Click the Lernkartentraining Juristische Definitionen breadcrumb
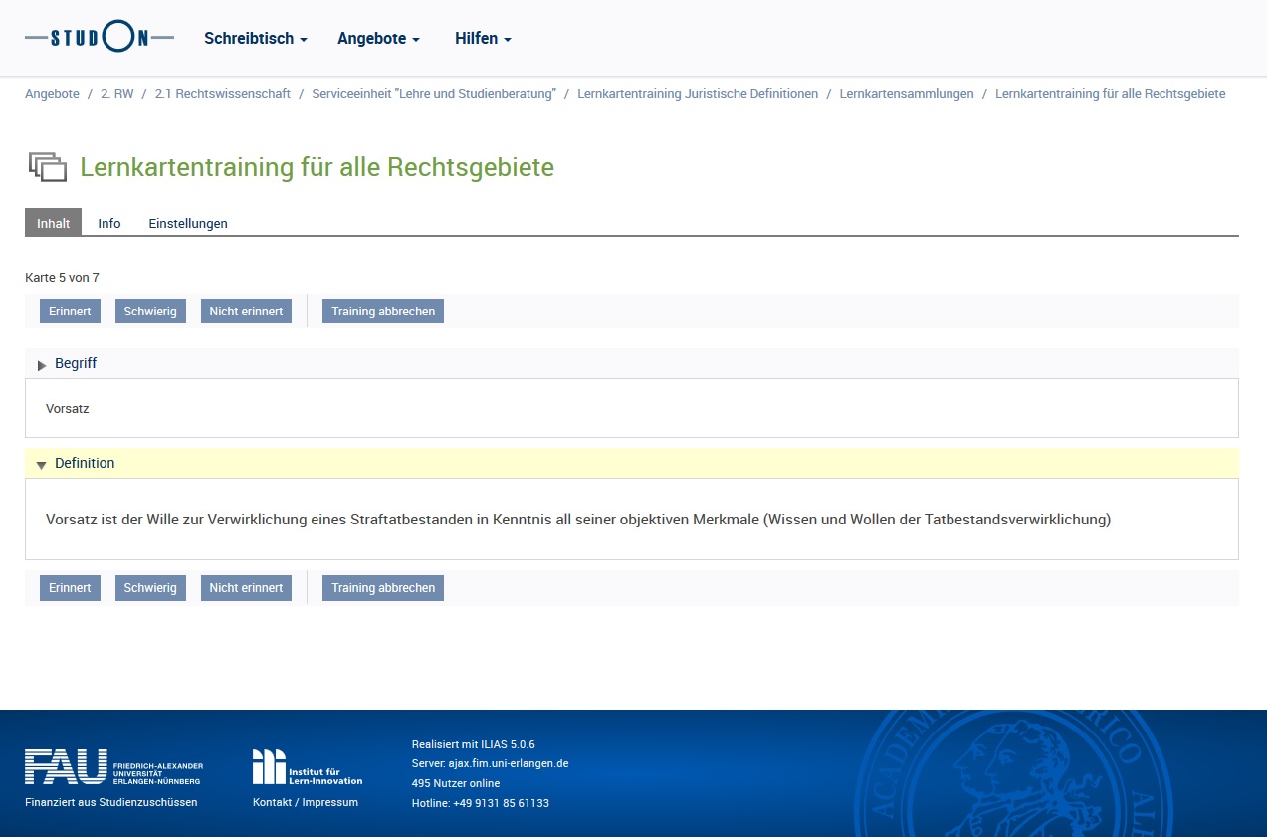This screenshot has height=837, width=1267. pyautogui.click(x=698, y=93)
